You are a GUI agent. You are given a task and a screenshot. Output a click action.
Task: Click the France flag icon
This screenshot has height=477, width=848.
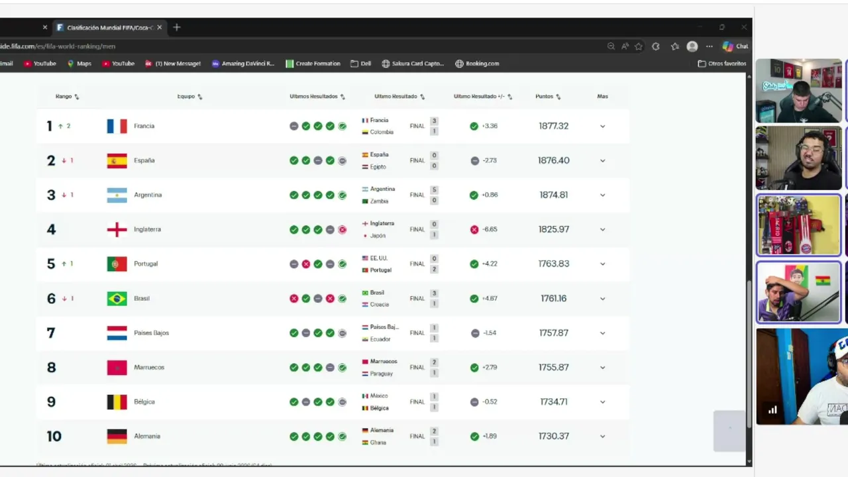pos(117,126)
